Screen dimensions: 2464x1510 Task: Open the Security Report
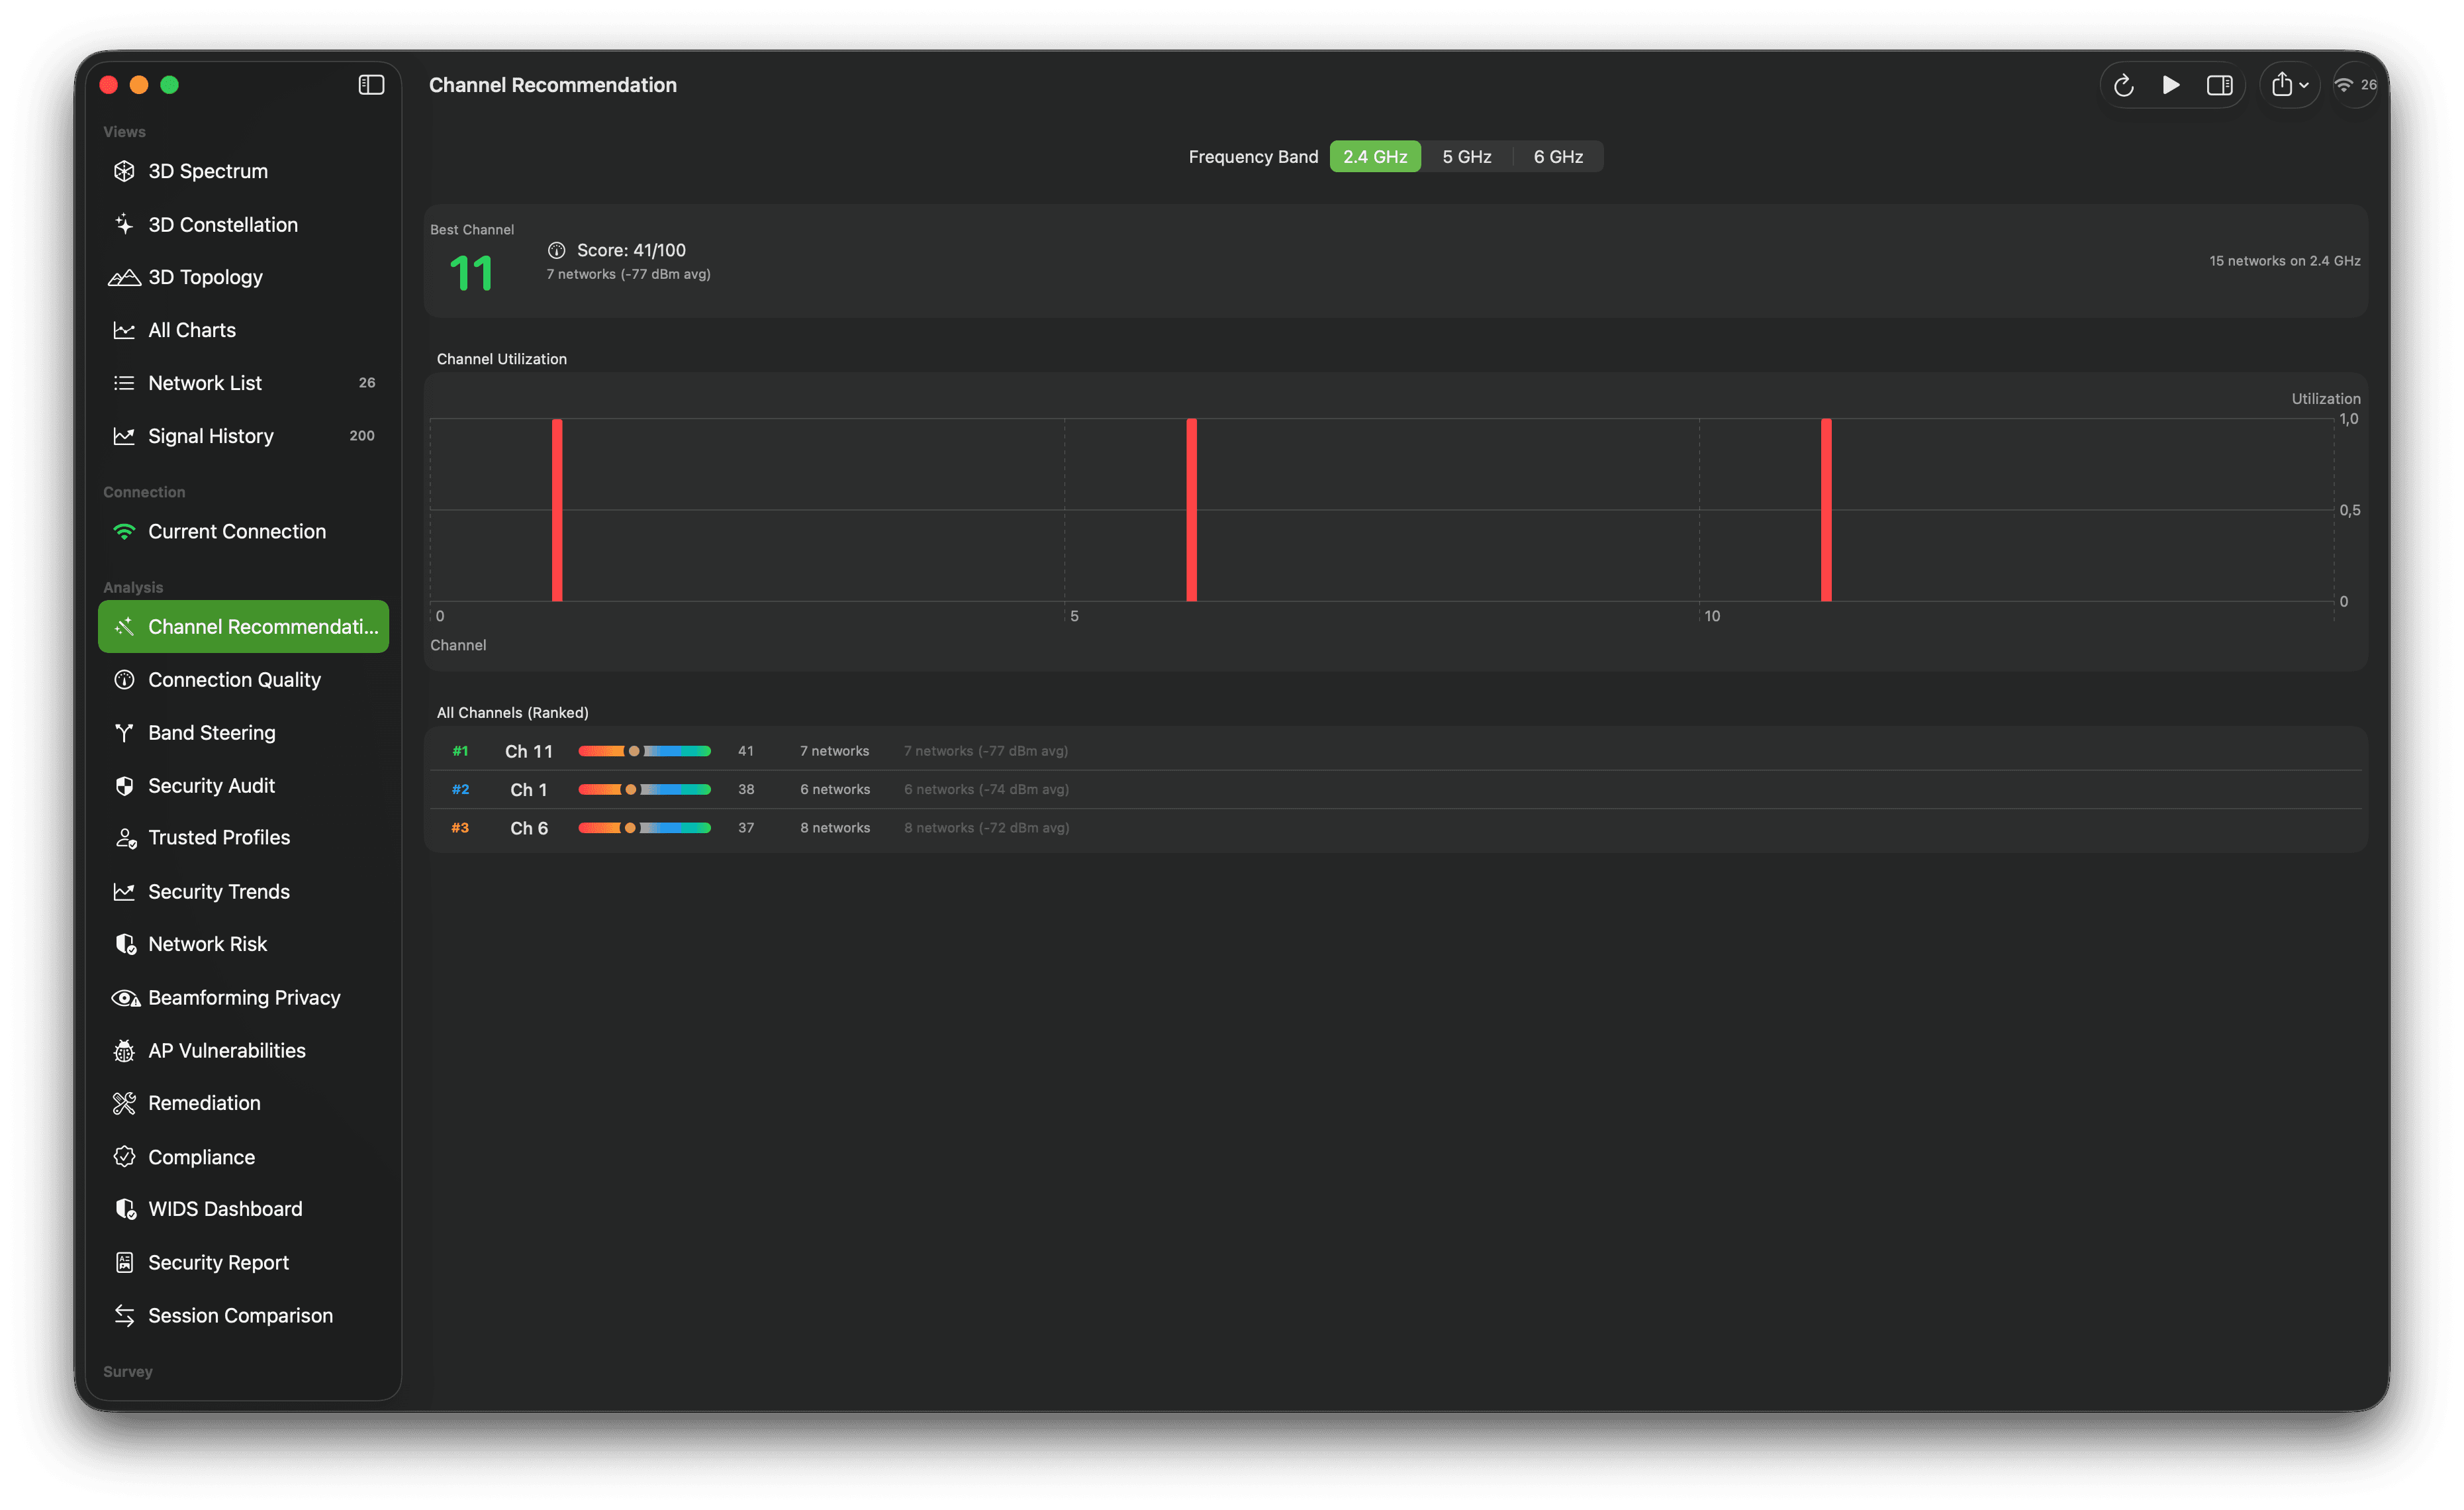[x=243, y=1263]
